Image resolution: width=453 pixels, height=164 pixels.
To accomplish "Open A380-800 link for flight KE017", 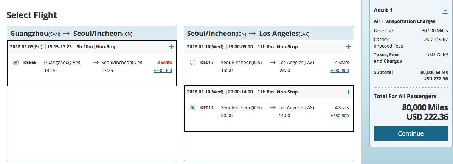I will click(340, 71).
